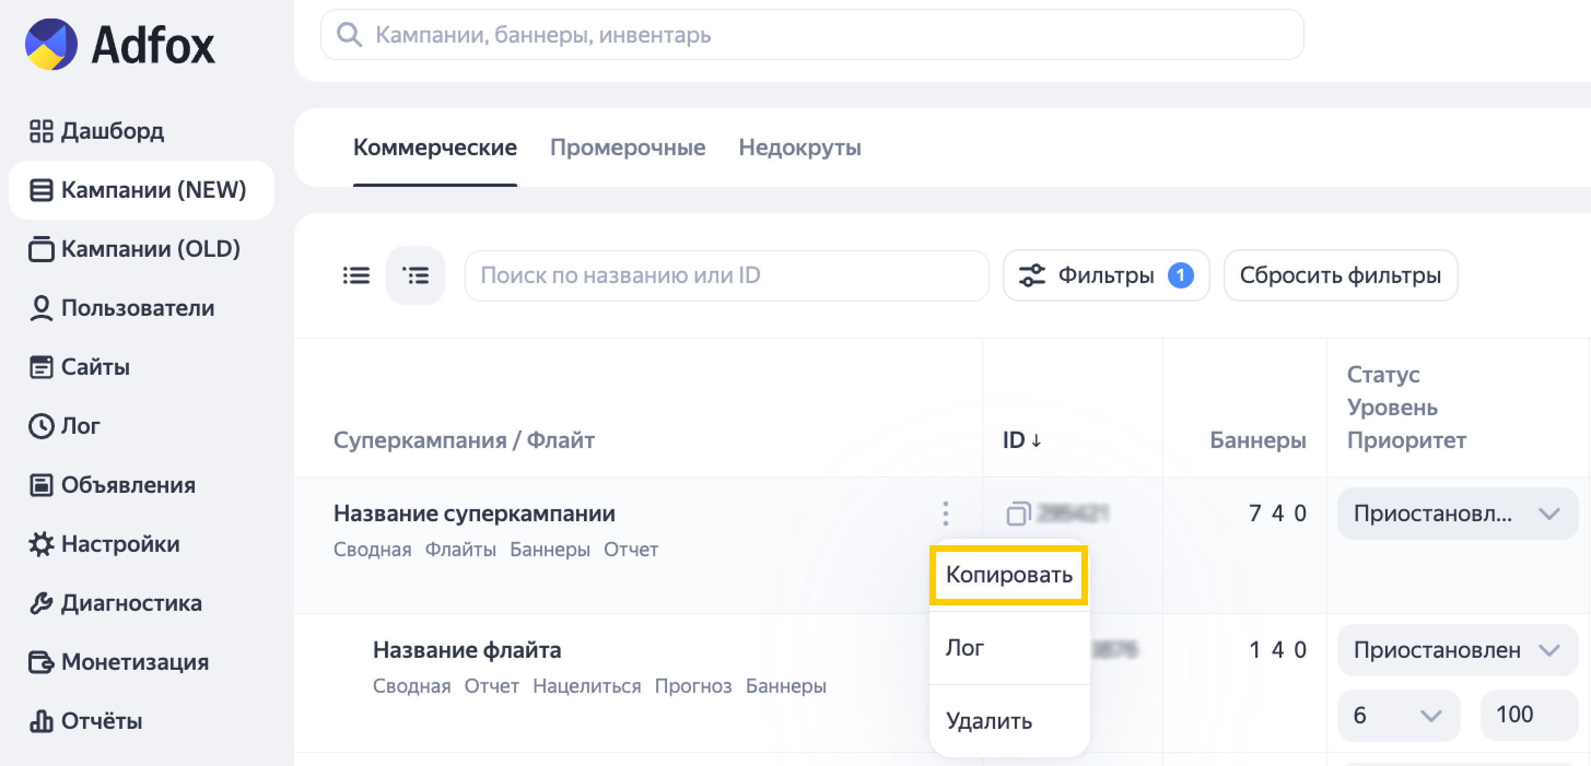The width and height of the screenshot is (1591, 766).
Task: Choose Копировать from the context menu
Action: coord(1009,575)
